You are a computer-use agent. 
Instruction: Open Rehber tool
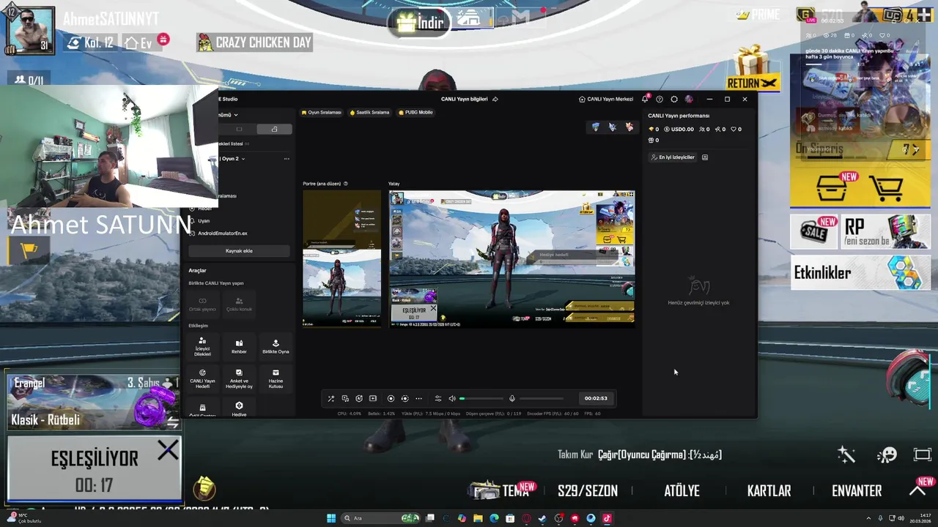239,346
